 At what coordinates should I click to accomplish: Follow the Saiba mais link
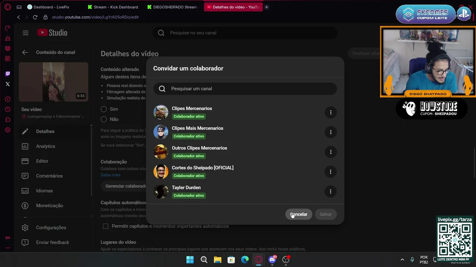pos(110,175)
